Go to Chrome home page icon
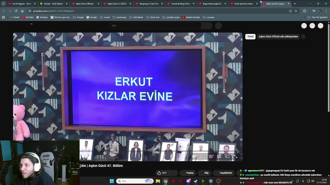This screenshot has width=330, height=185. (22, 11)
